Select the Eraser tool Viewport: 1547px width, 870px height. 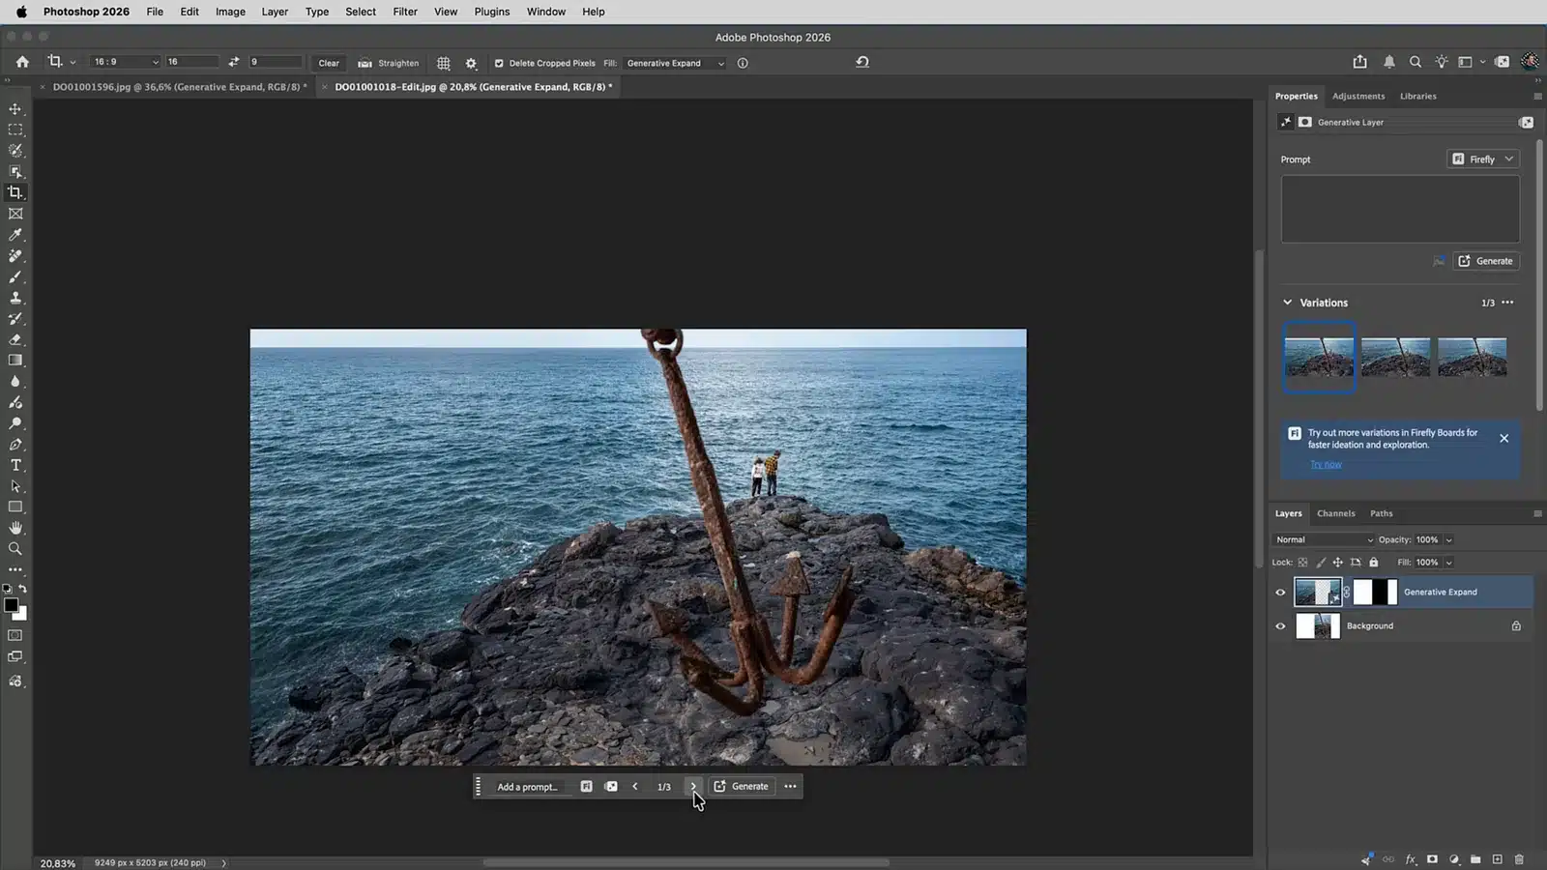click(15, 339)
